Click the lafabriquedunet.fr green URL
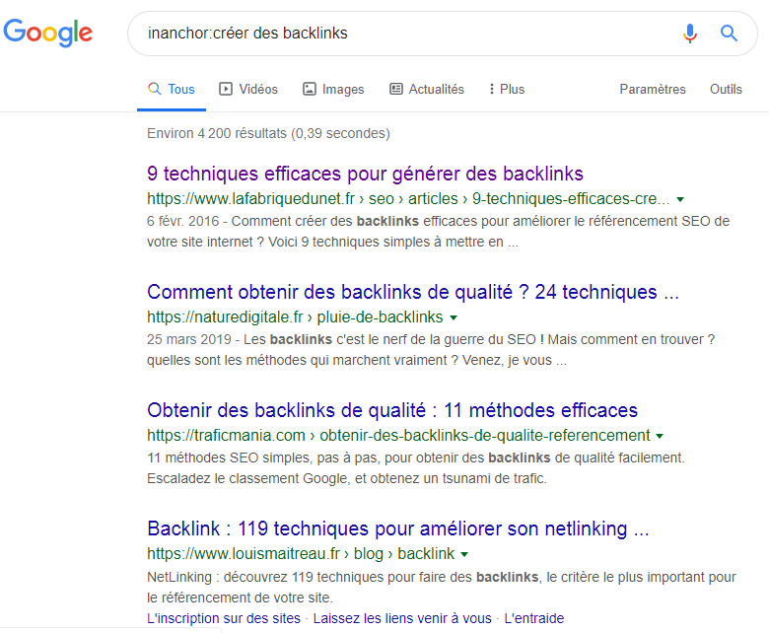This screenshot has width=769, height=633. (x=408, y=198)
